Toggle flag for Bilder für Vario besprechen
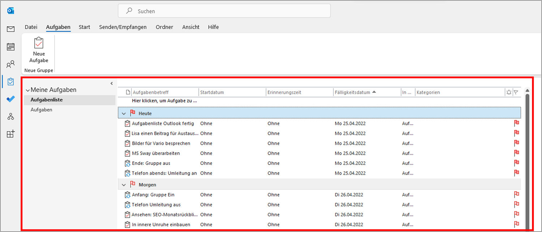The height and width of the screenshot is (232, 542). pos(516,143)
